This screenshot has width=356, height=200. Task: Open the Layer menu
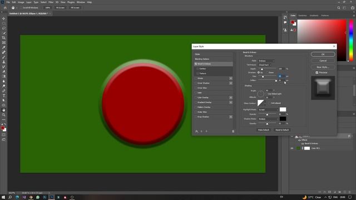(29, 2)
